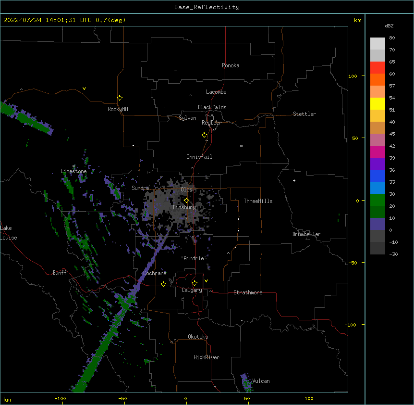The height and width of the screenshot is (405, 414).
Task: Click the yellow v marker east of Calgary
Action: click(206, 281)
